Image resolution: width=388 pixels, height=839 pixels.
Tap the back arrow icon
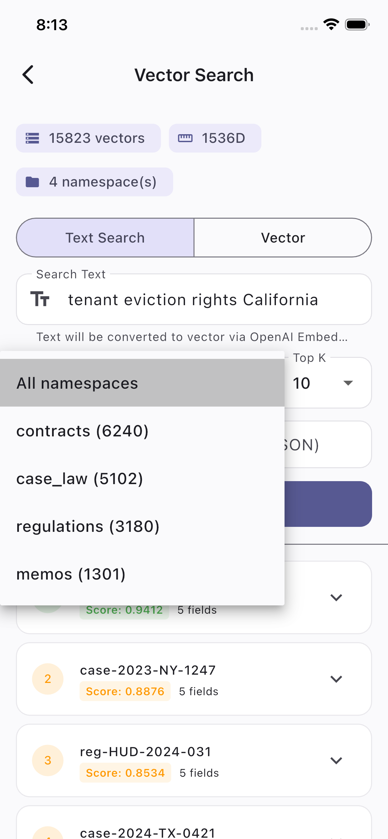[28, 75]
